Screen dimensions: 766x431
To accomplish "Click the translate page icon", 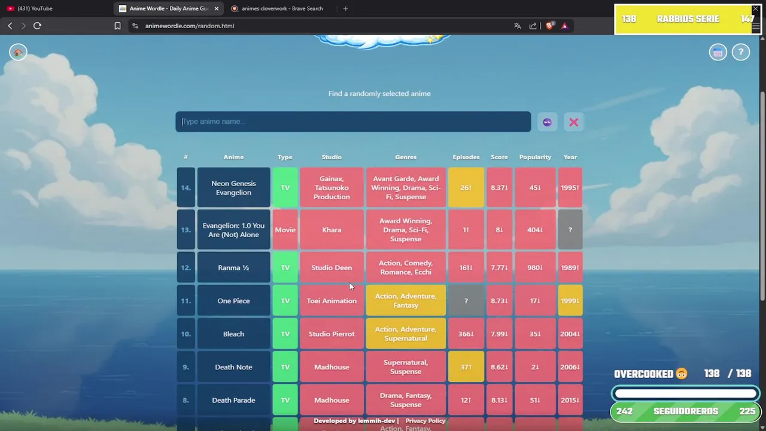I will (518, 26).
